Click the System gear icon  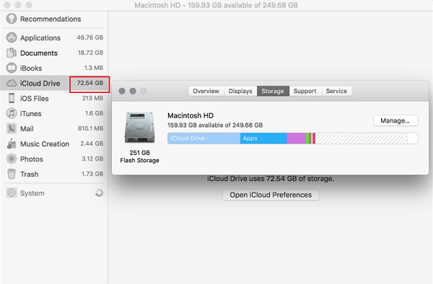point(12,193)
